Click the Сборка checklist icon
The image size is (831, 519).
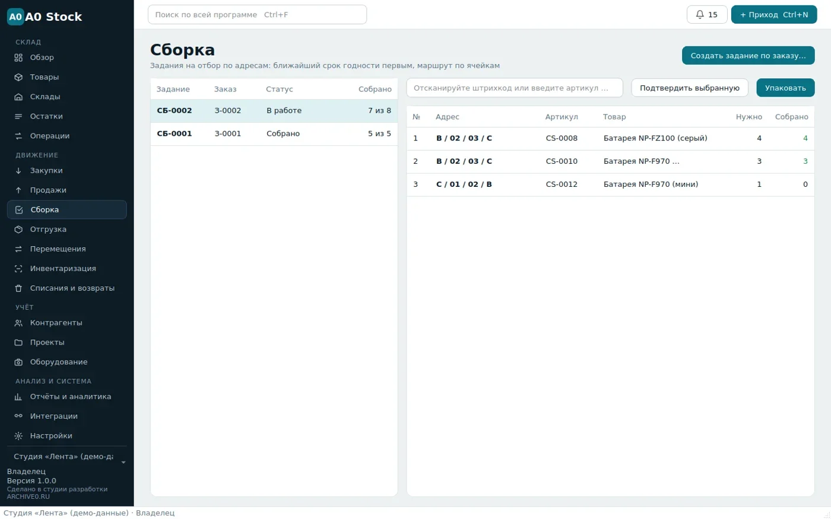19,210
